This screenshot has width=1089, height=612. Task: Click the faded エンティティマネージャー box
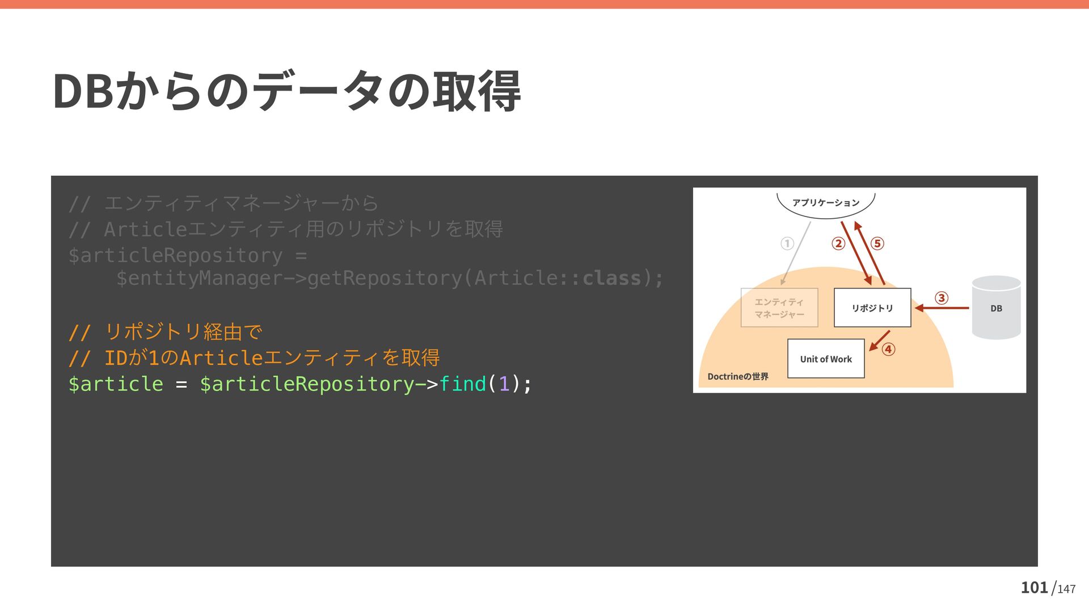click(779, 308)
